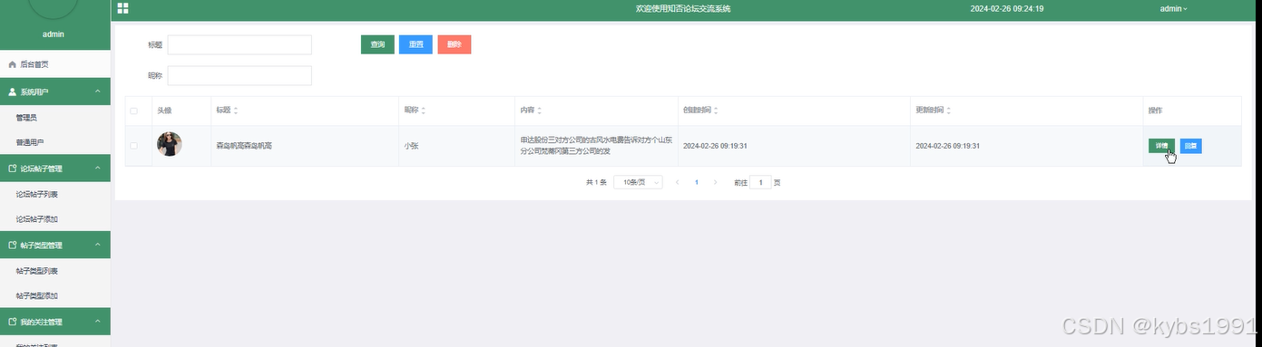Collapse the 我的关注管理 menu chevron
Image resolution: width=1262 pixels, height=347 pixels.
pos(97,322)
